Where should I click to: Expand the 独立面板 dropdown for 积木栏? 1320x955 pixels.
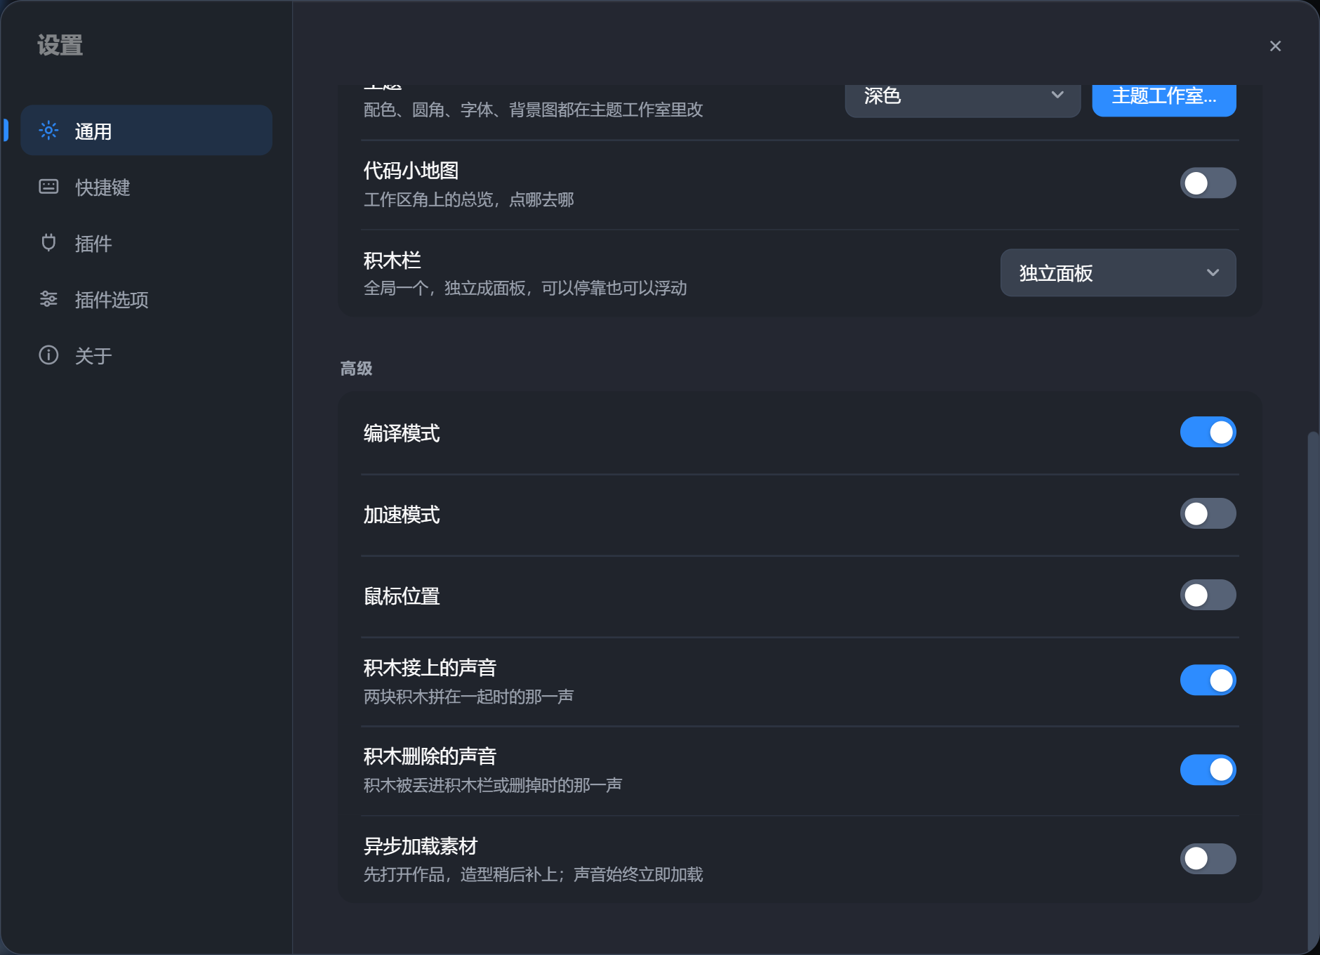click(1118, 272)
